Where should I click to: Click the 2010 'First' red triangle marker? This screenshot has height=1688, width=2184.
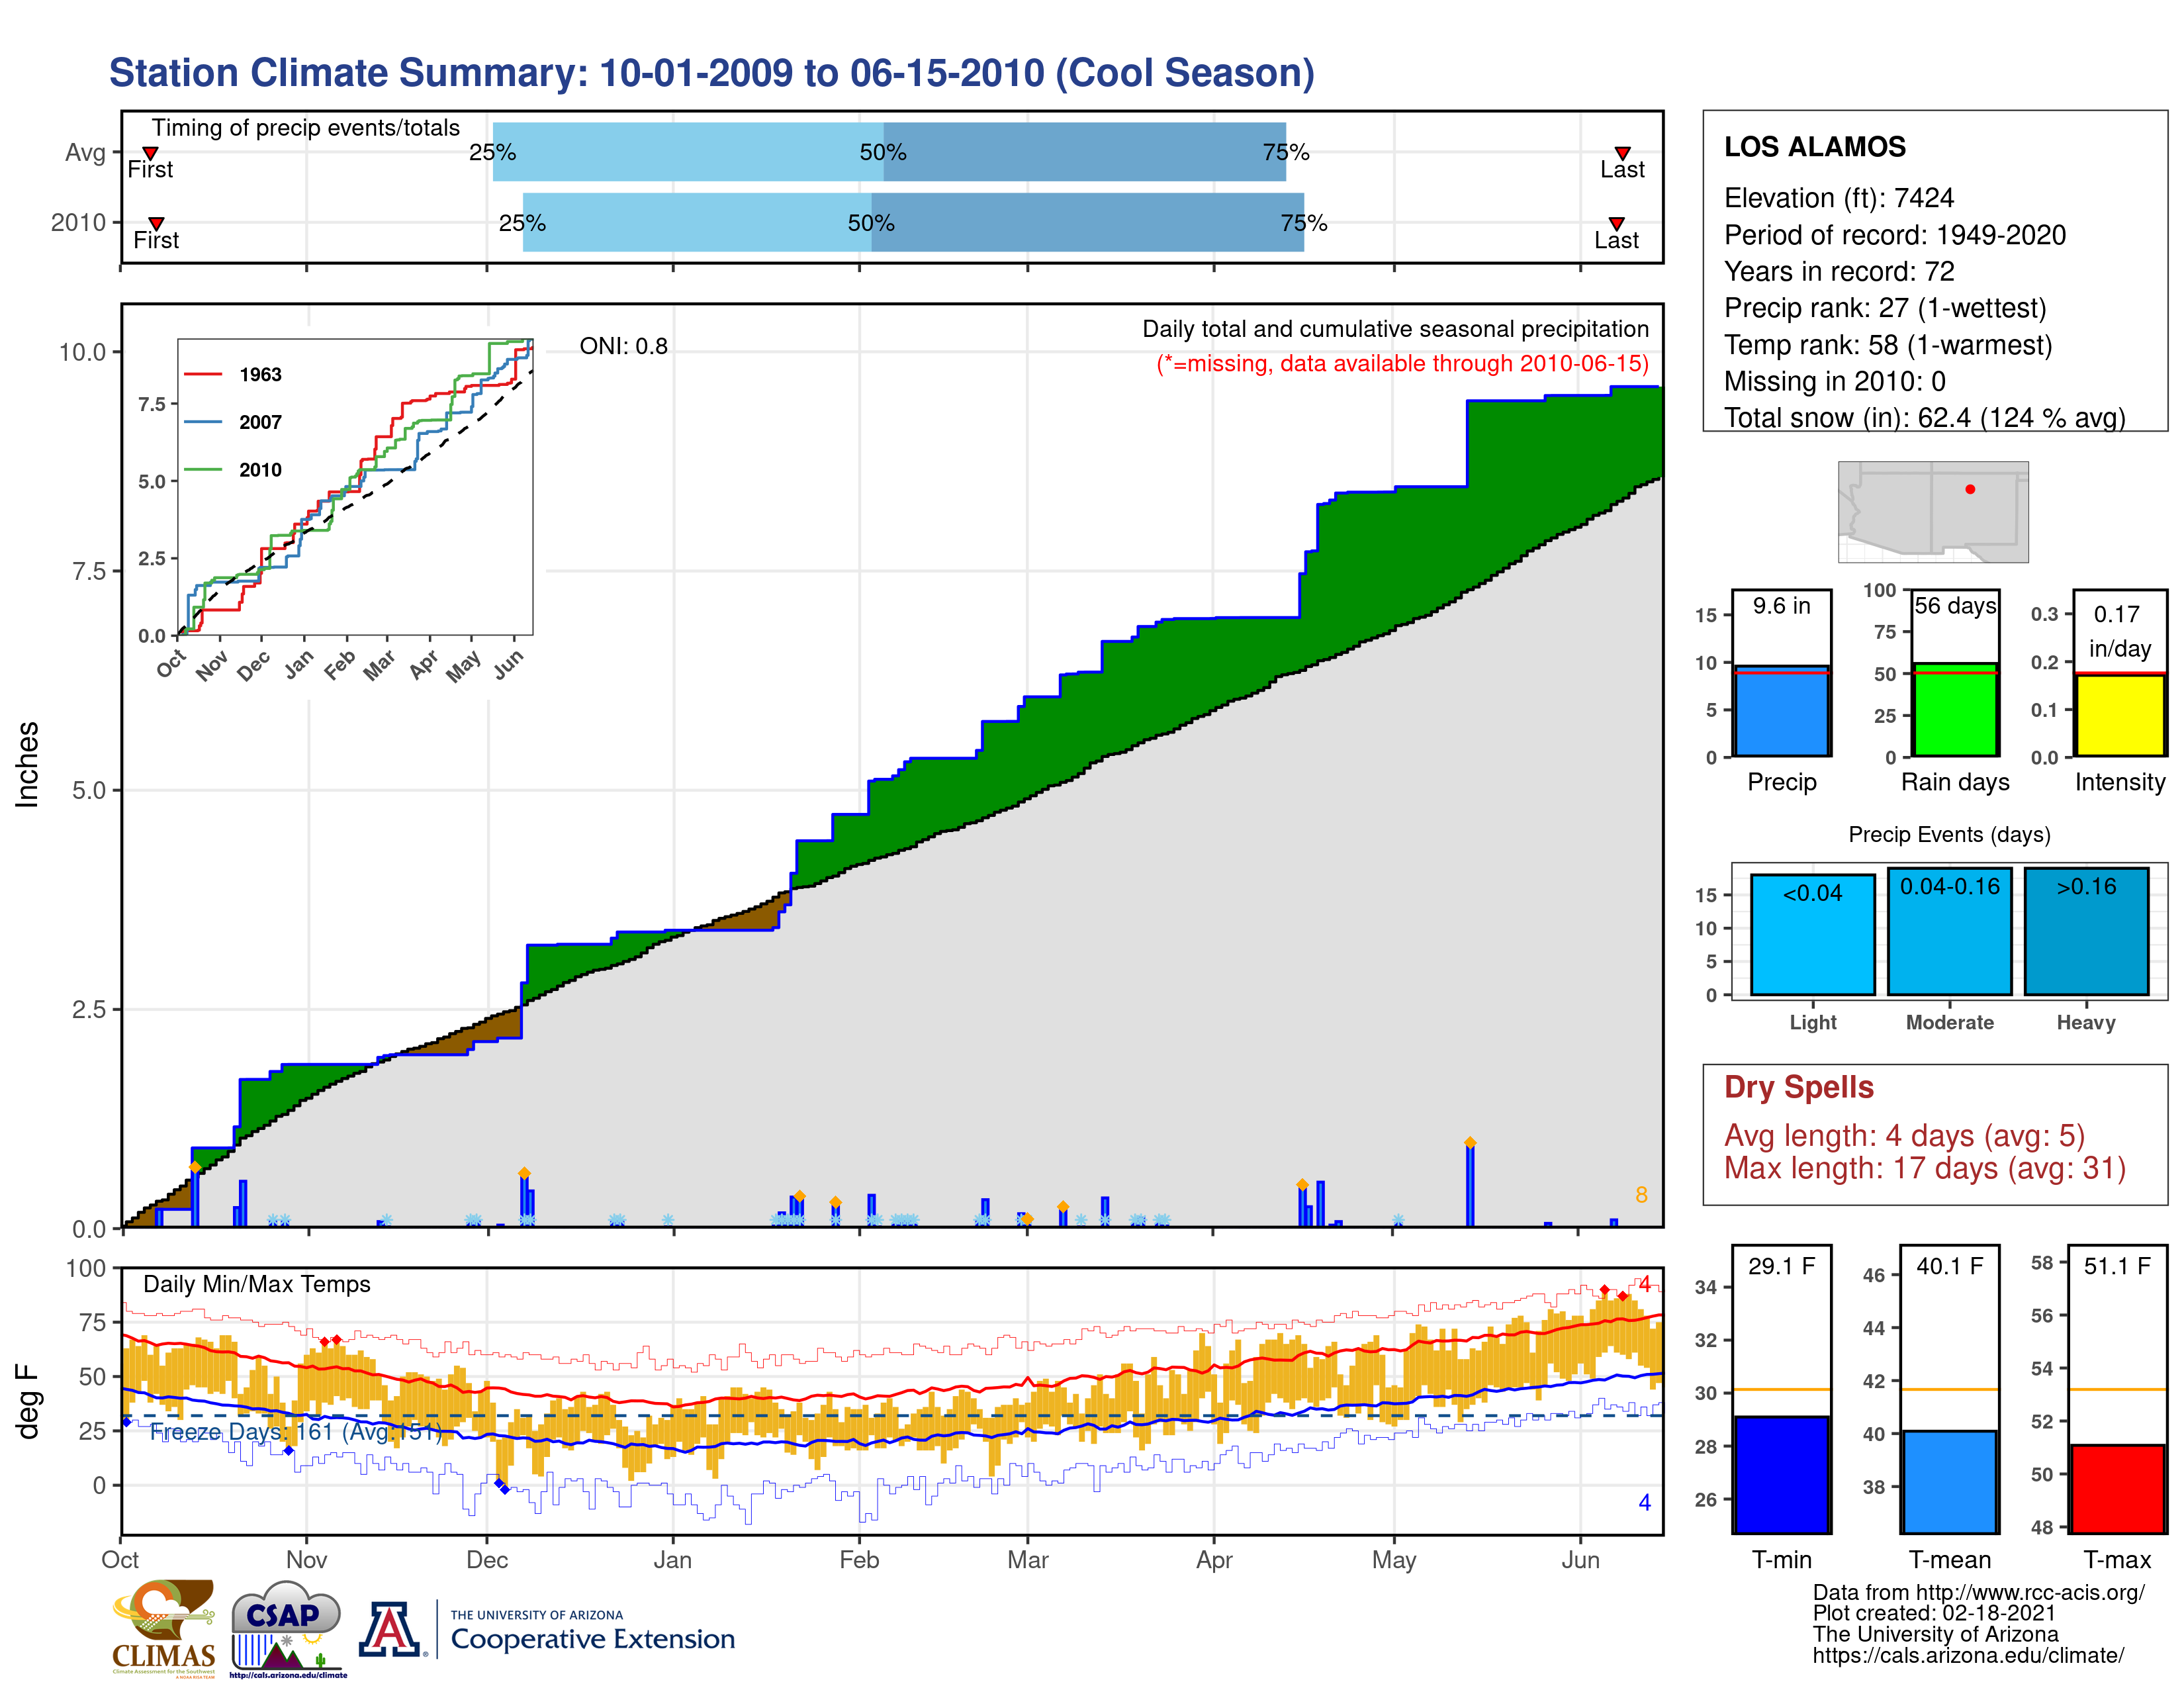[x=156, y=223]
